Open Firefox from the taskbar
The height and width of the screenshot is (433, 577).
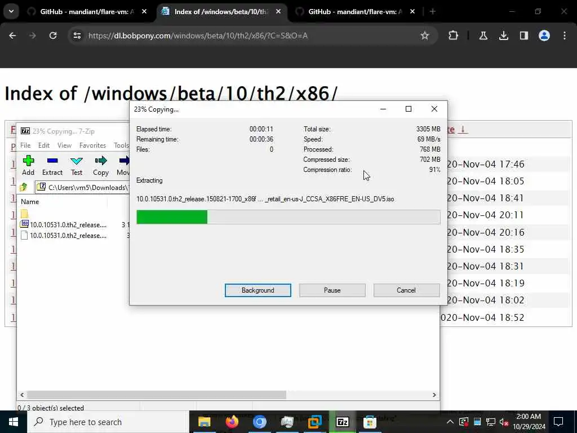click(232, 422)
